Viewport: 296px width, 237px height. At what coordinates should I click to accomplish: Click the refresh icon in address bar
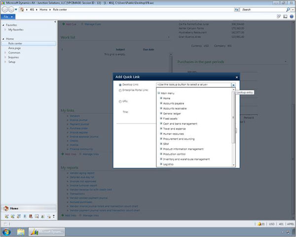[236, 9]
